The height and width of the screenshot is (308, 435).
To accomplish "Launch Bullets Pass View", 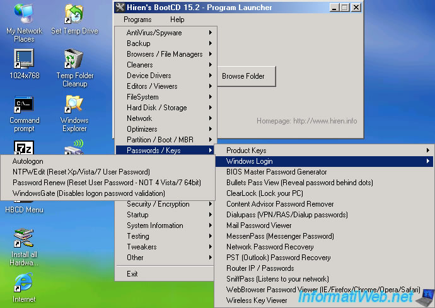I will tap(324, 183).
